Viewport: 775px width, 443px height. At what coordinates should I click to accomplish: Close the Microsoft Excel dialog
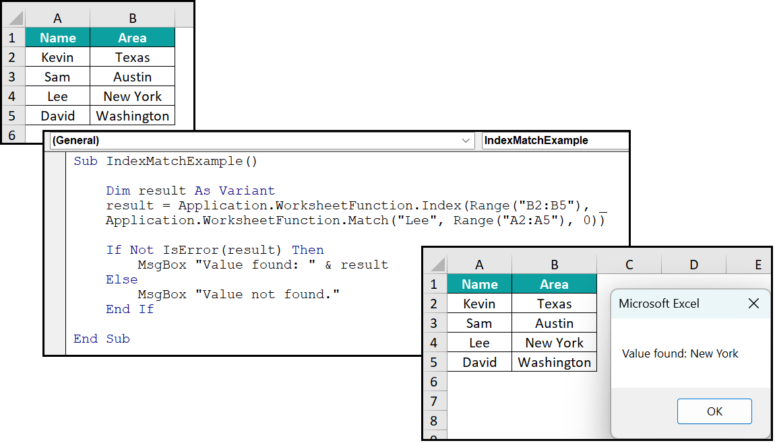[x=753, y=304]
